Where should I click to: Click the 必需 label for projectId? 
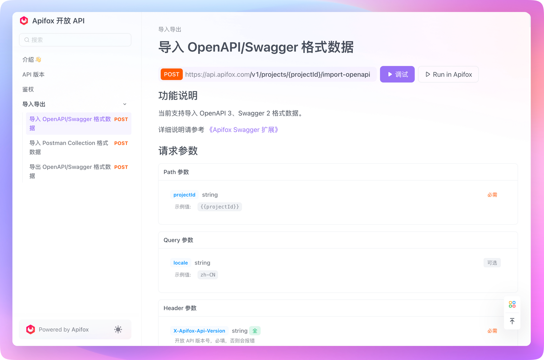[492, 195]
